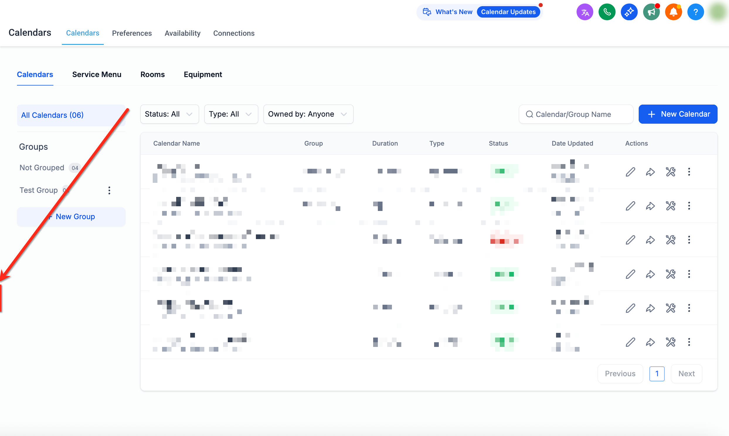Share the calendar row with red status
This screenshot has height=436, width=729.
click(650, 240)
